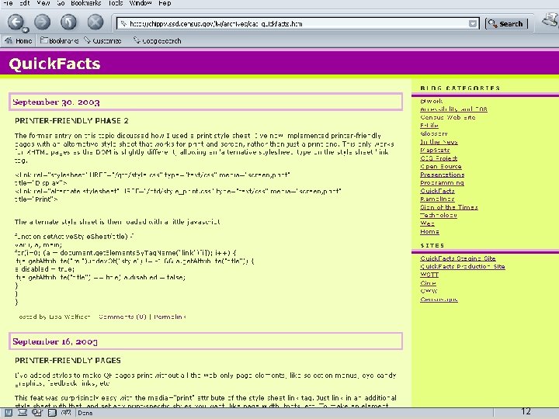Click the PRINTER-FRIENDLY PAGES post title

click(x=68, y=361)
